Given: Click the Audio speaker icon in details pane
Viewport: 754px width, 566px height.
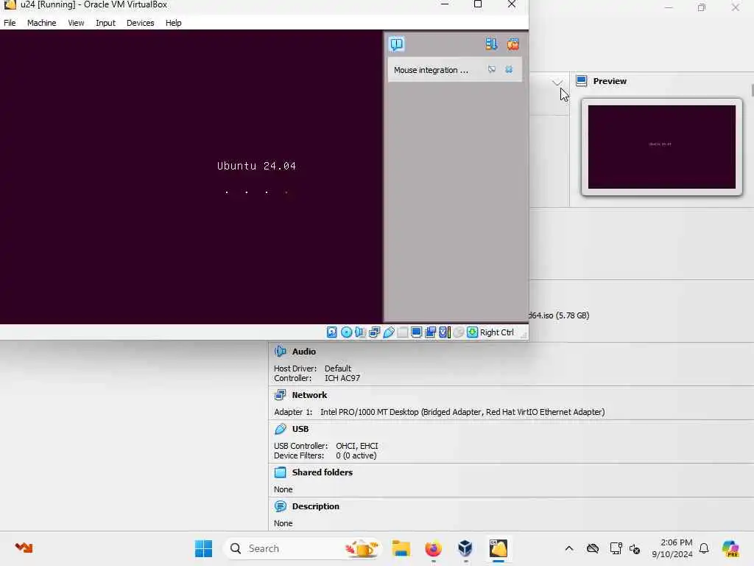Looking at the screenshot, I should click(x=281, y=352).
